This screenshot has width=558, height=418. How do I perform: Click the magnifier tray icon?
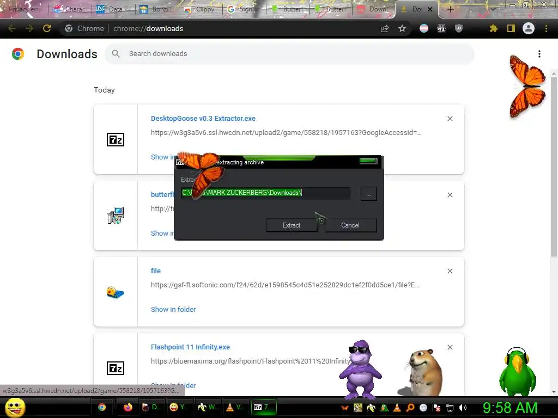410,408
